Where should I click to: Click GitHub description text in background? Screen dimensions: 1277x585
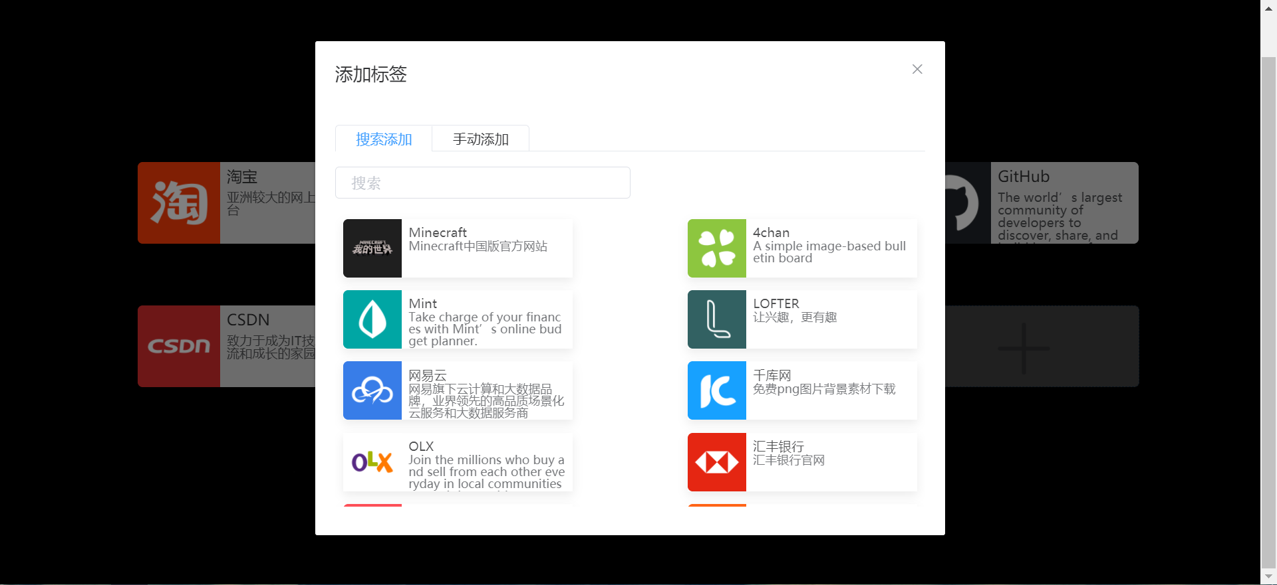[1060, 216]
